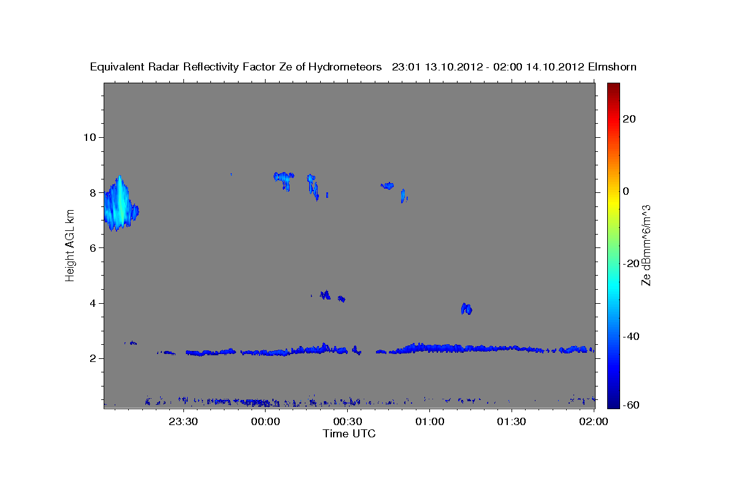The image size is (736, 490).
Task: Click the height tick label '2'
Action: coord(91,359)
